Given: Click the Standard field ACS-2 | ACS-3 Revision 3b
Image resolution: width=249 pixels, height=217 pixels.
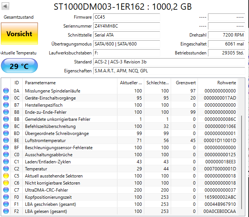Looking at the screenshot, I should tap(169, 62).
